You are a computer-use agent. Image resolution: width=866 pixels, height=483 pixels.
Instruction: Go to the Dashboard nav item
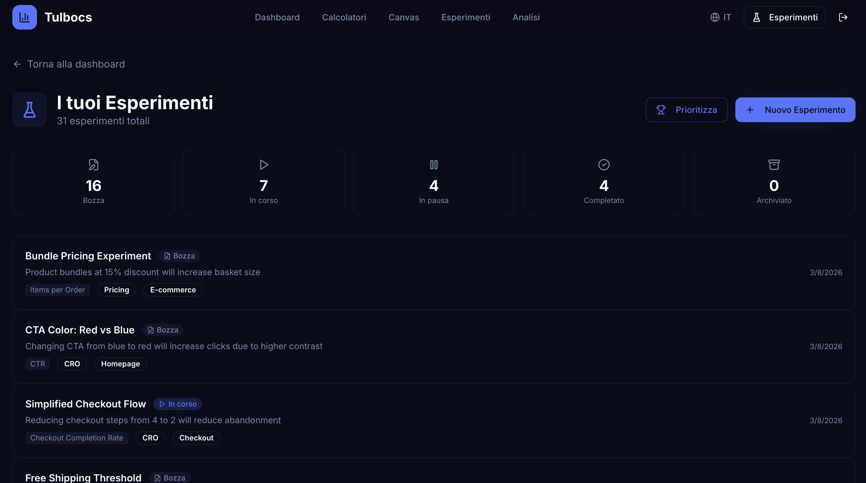pos(277,17)
